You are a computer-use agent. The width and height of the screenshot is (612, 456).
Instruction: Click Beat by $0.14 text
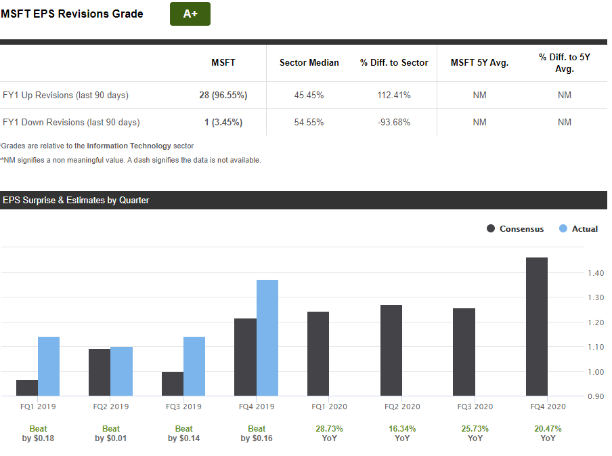pyautogui.click(x=184, y=434)
